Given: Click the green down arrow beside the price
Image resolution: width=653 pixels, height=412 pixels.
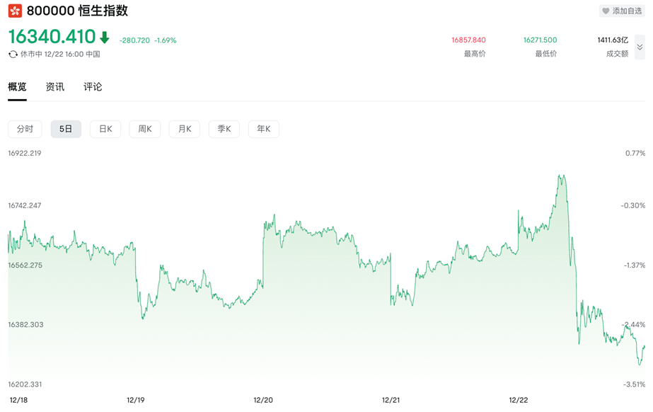Looking at the screenshot, I should [104, 38].
